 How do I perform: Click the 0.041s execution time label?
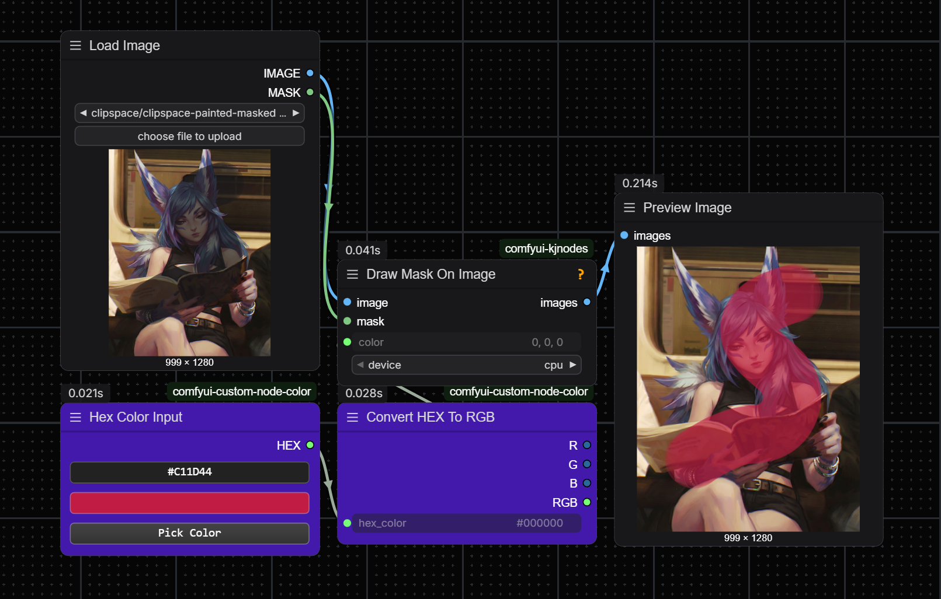pos(363,250)
